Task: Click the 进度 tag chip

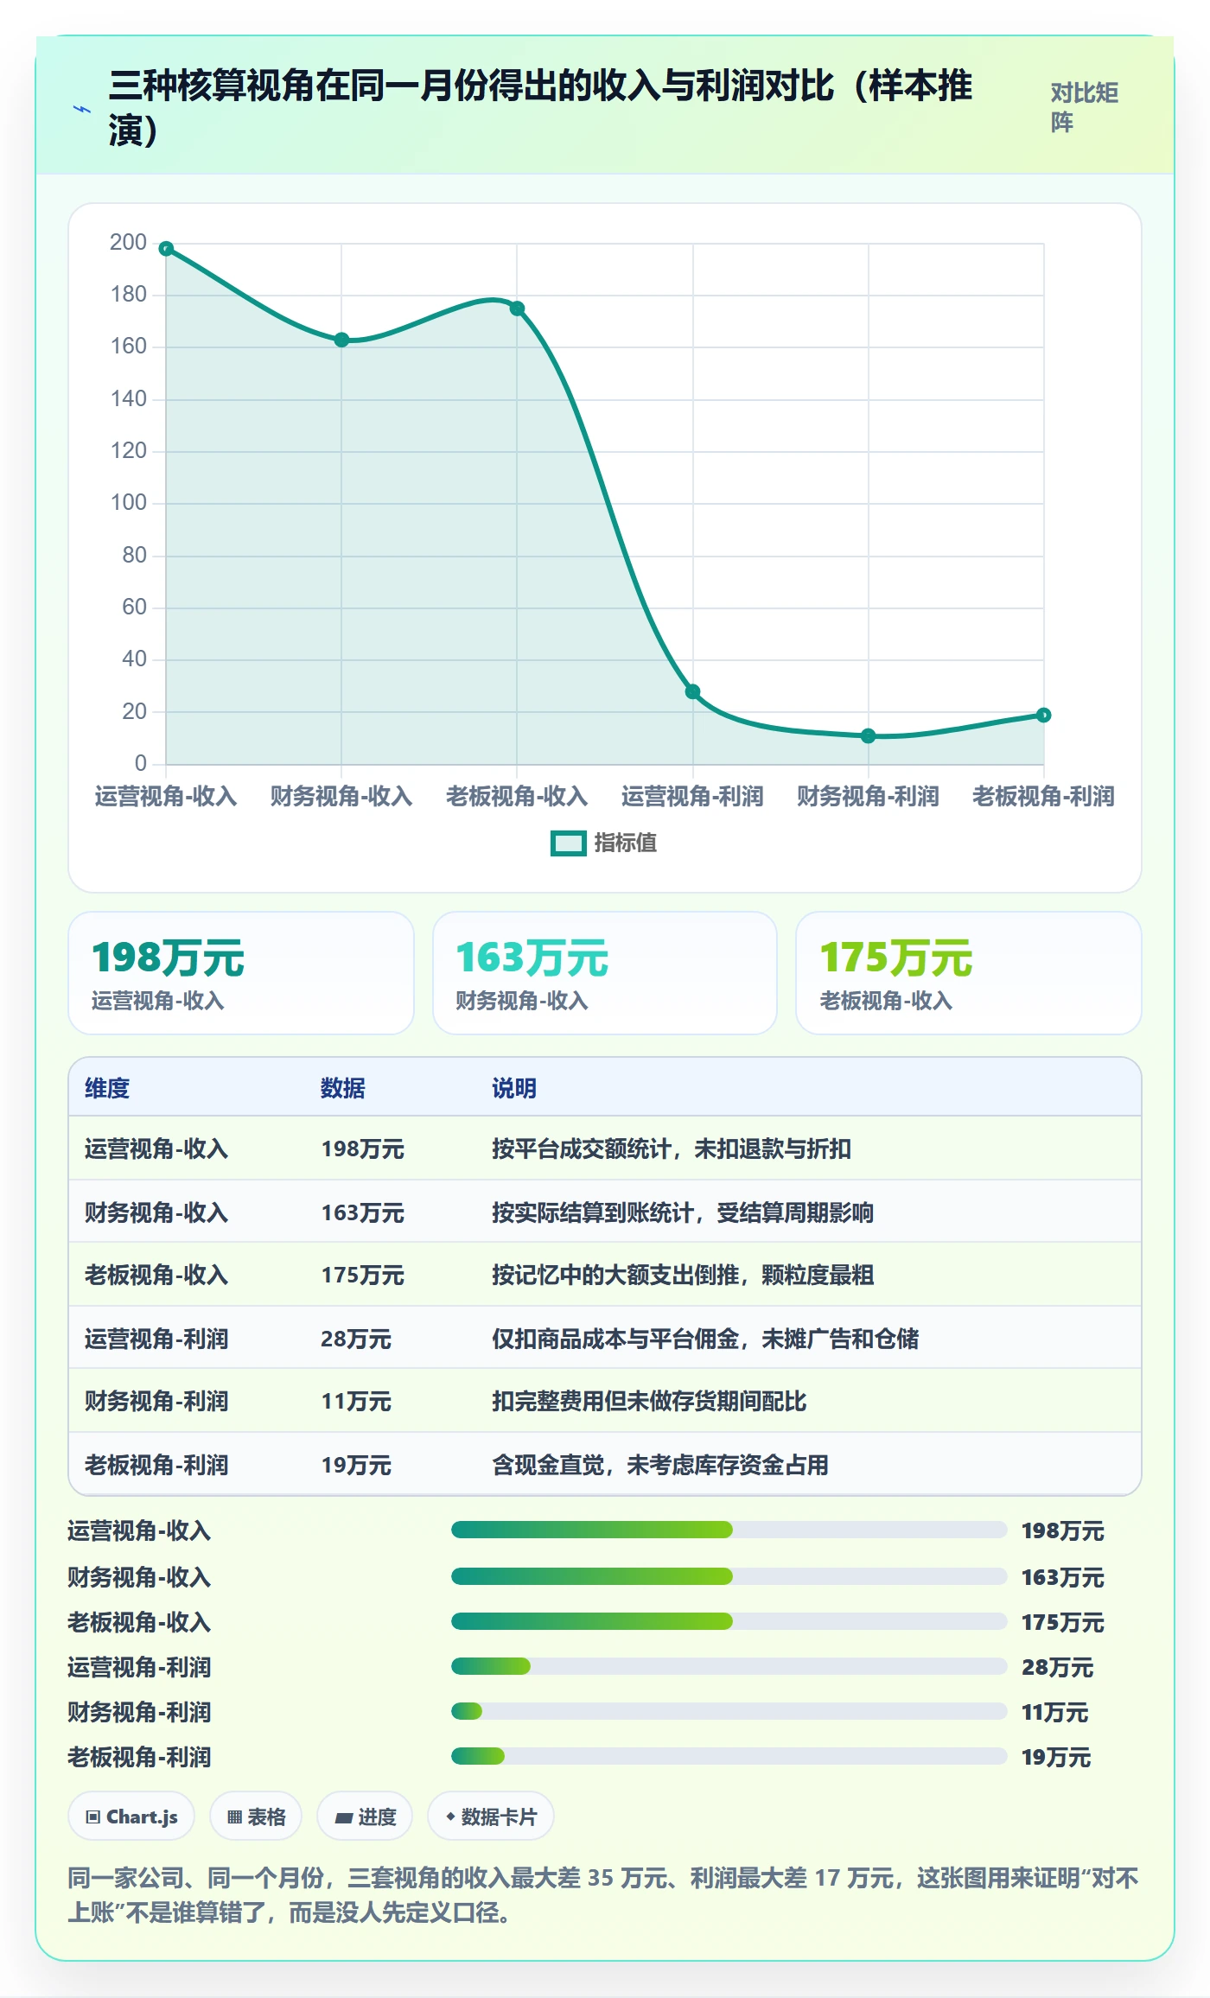Action: (x=365, y=1817)
